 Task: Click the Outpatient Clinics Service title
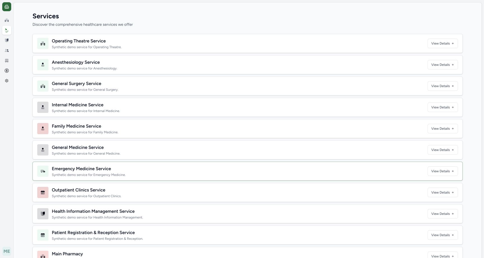(78, 190)
